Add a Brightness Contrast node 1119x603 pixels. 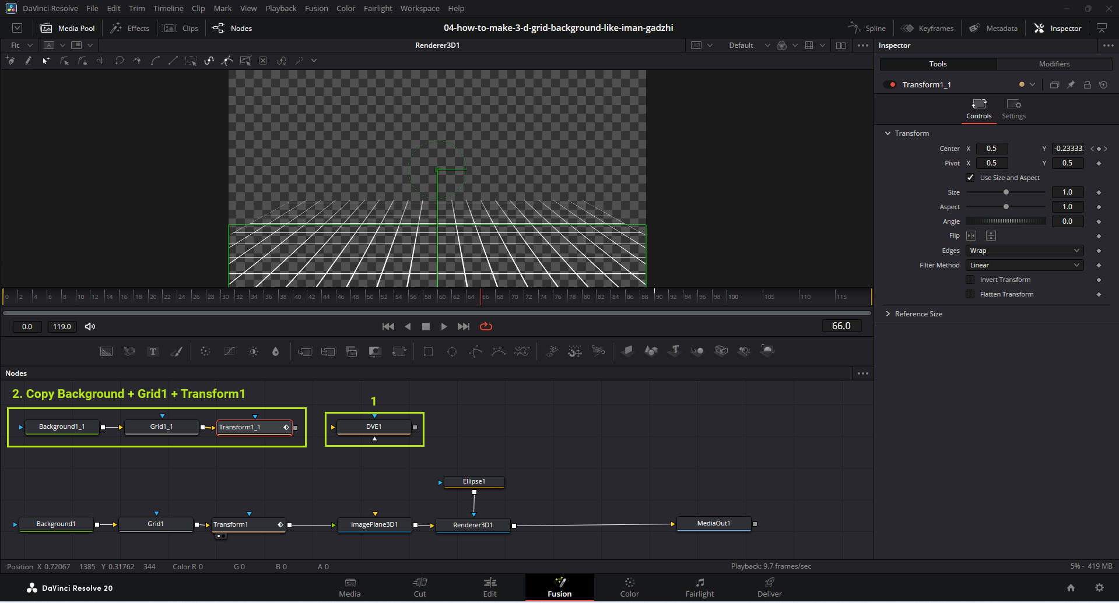coord(253,351)
